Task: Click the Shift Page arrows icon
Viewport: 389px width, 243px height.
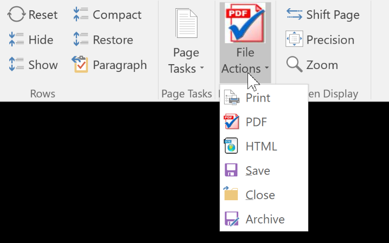Action: point(295,15)
